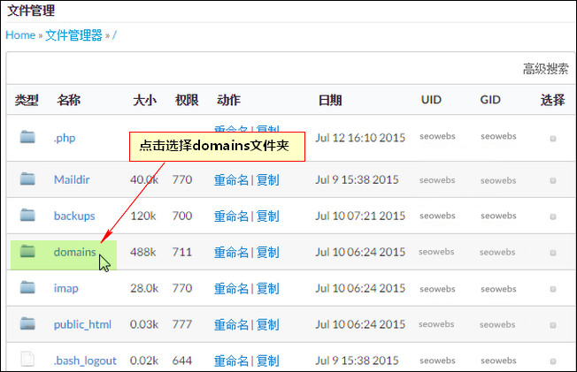Click permission value 644 for .bash_logout

182,361
